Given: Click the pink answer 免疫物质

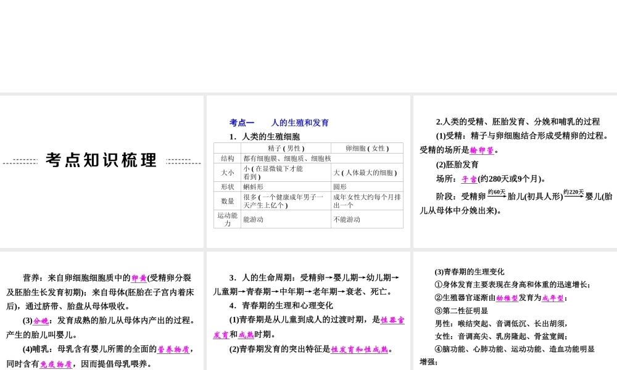Looking at the screenshot, I should click(x=56, y=364).
